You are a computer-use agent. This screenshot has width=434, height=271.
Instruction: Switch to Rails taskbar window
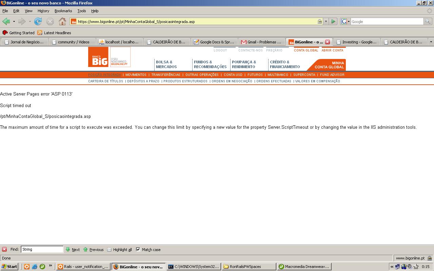[x=83, y=267]
